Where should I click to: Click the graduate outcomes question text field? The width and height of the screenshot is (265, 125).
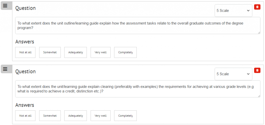point(137,25)
